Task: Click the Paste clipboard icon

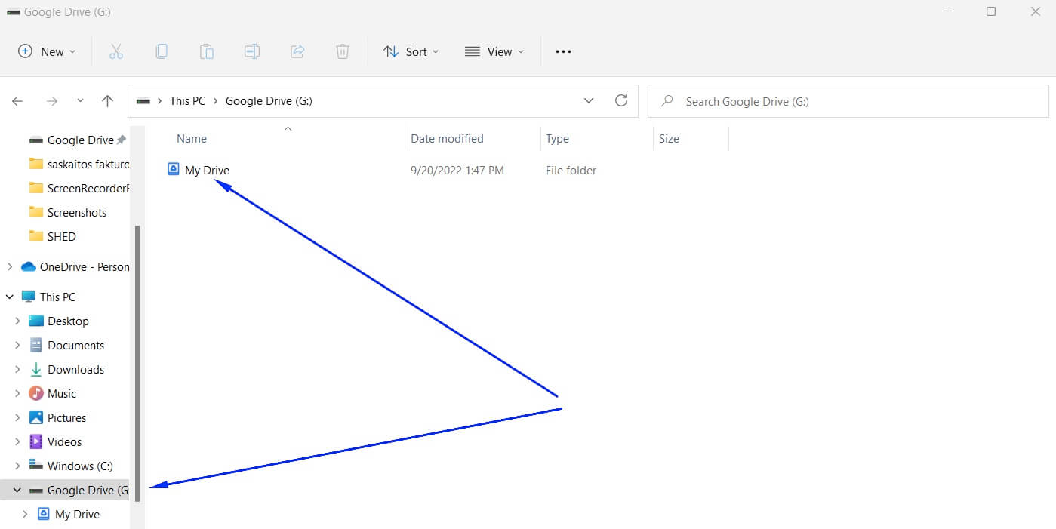Action: click(x=206, y=51)
